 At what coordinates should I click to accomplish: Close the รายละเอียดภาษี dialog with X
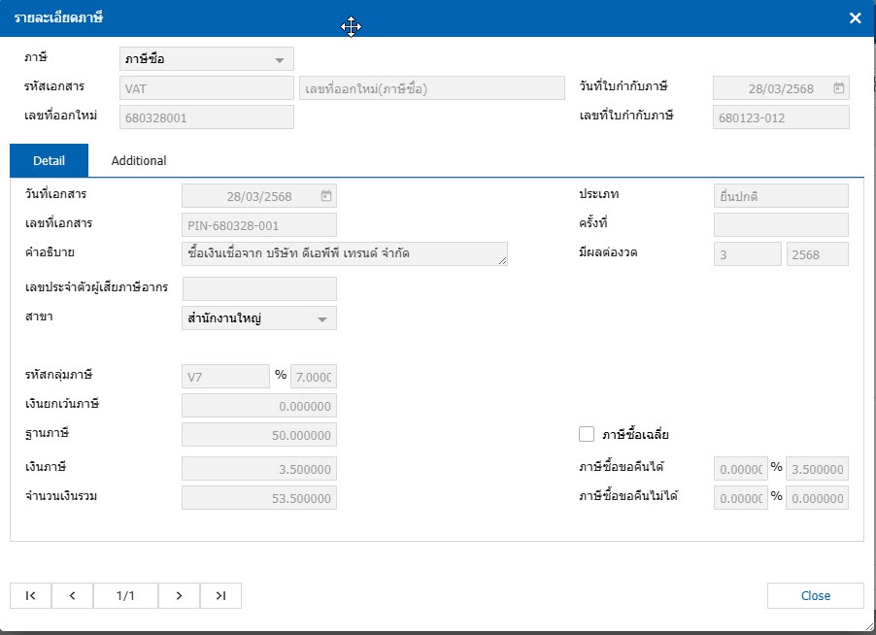[855, 18]
